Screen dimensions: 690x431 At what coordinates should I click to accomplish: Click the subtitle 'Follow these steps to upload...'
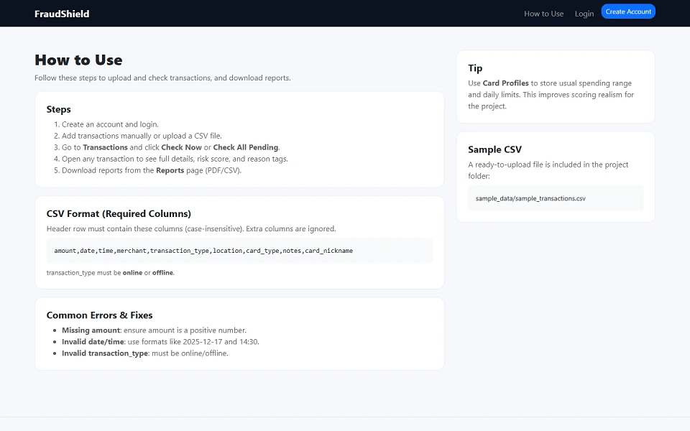click(163, 78)
